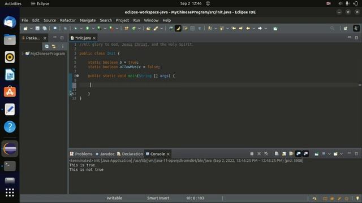Open the File menu
The height and width of the screenshot is (203, 362).
click(25, 20)
